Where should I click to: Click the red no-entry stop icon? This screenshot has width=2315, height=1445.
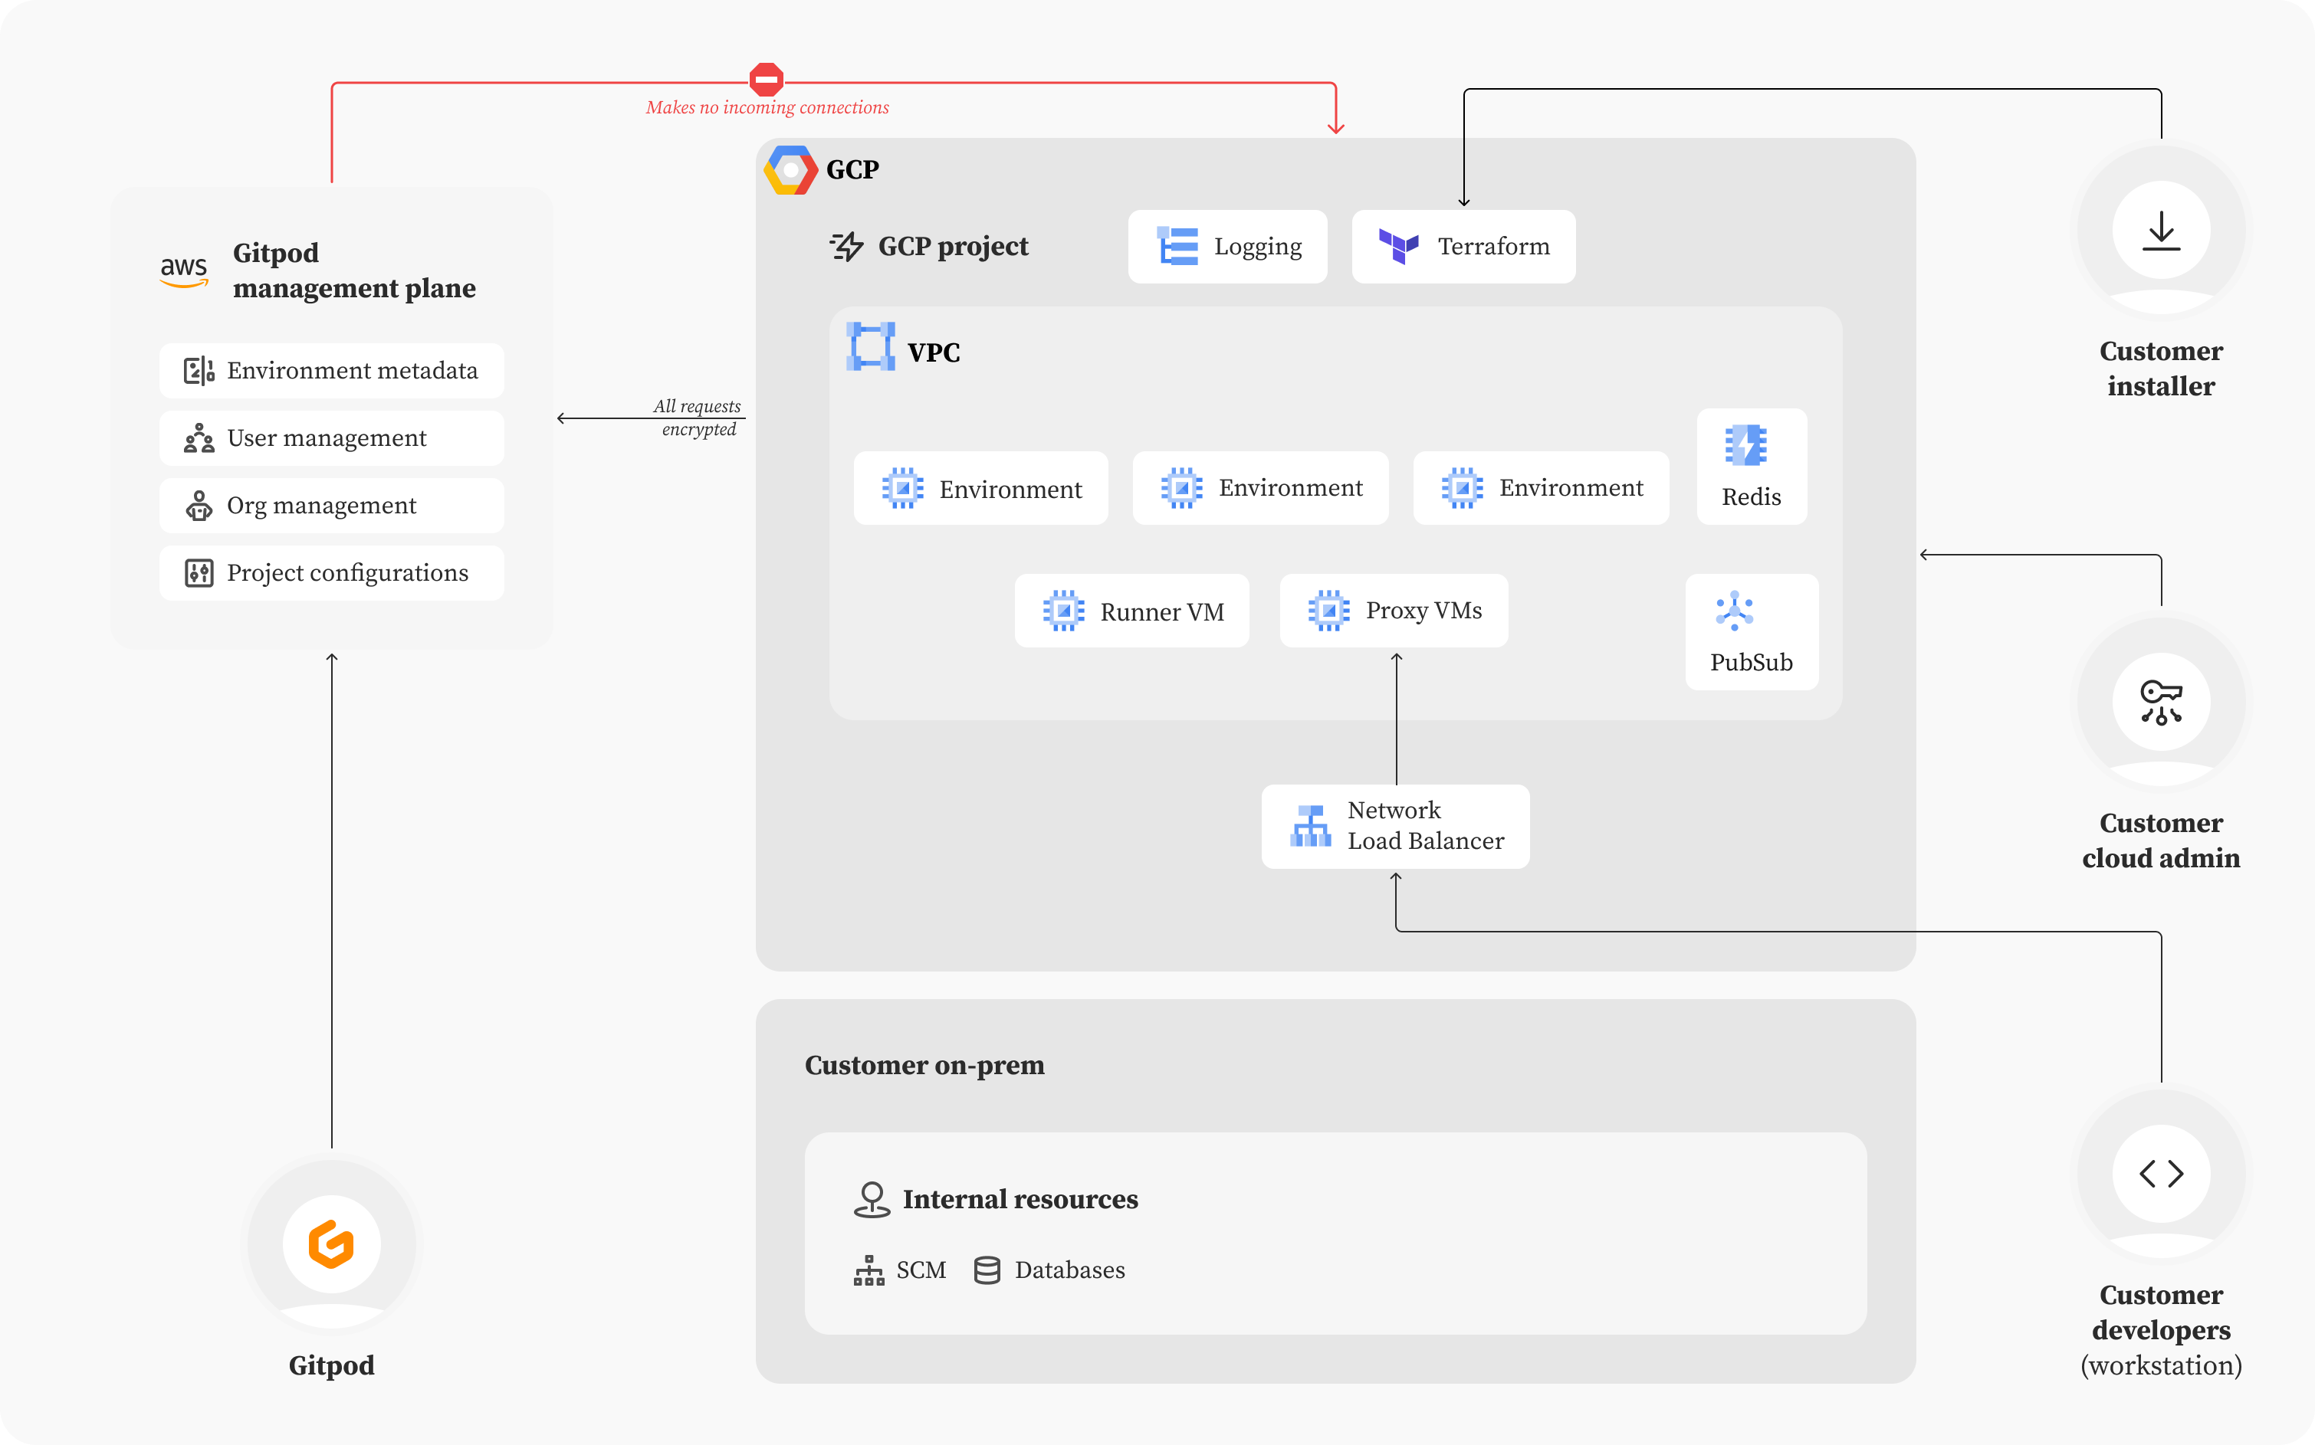pyautogui.click(x=766, y=80)
